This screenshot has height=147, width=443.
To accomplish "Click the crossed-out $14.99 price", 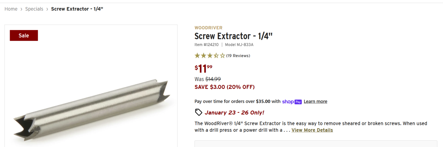I will (x=213, y=79).
